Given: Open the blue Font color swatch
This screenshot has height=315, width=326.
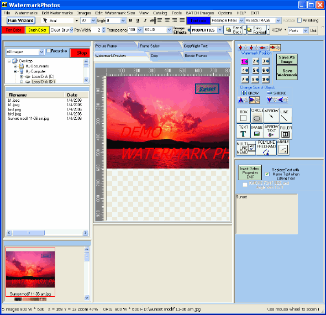Looking at the screenshot, I should tap(198, 20).
